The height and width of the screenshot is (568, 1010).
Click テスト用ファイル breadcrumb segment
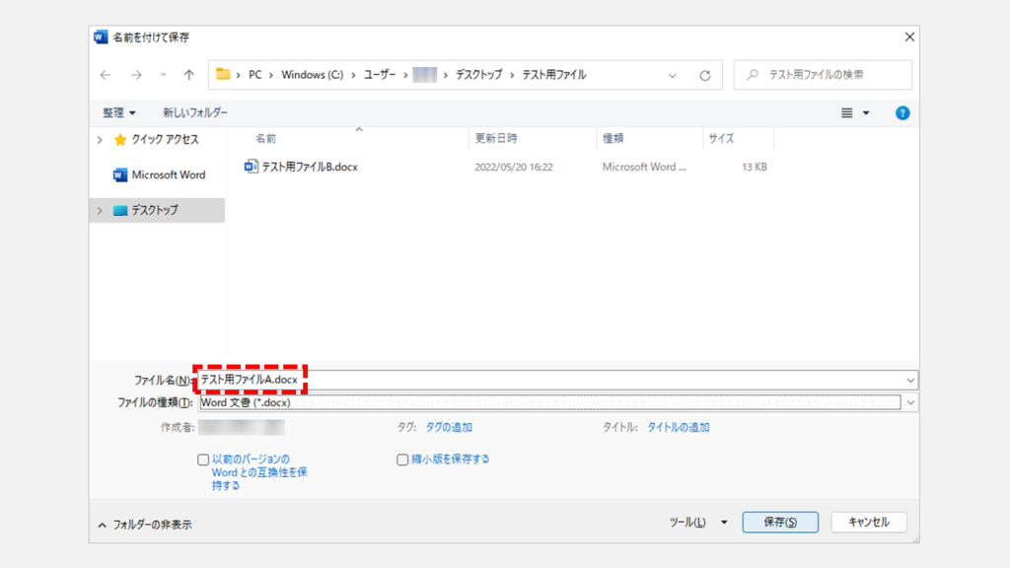[554, 75]
